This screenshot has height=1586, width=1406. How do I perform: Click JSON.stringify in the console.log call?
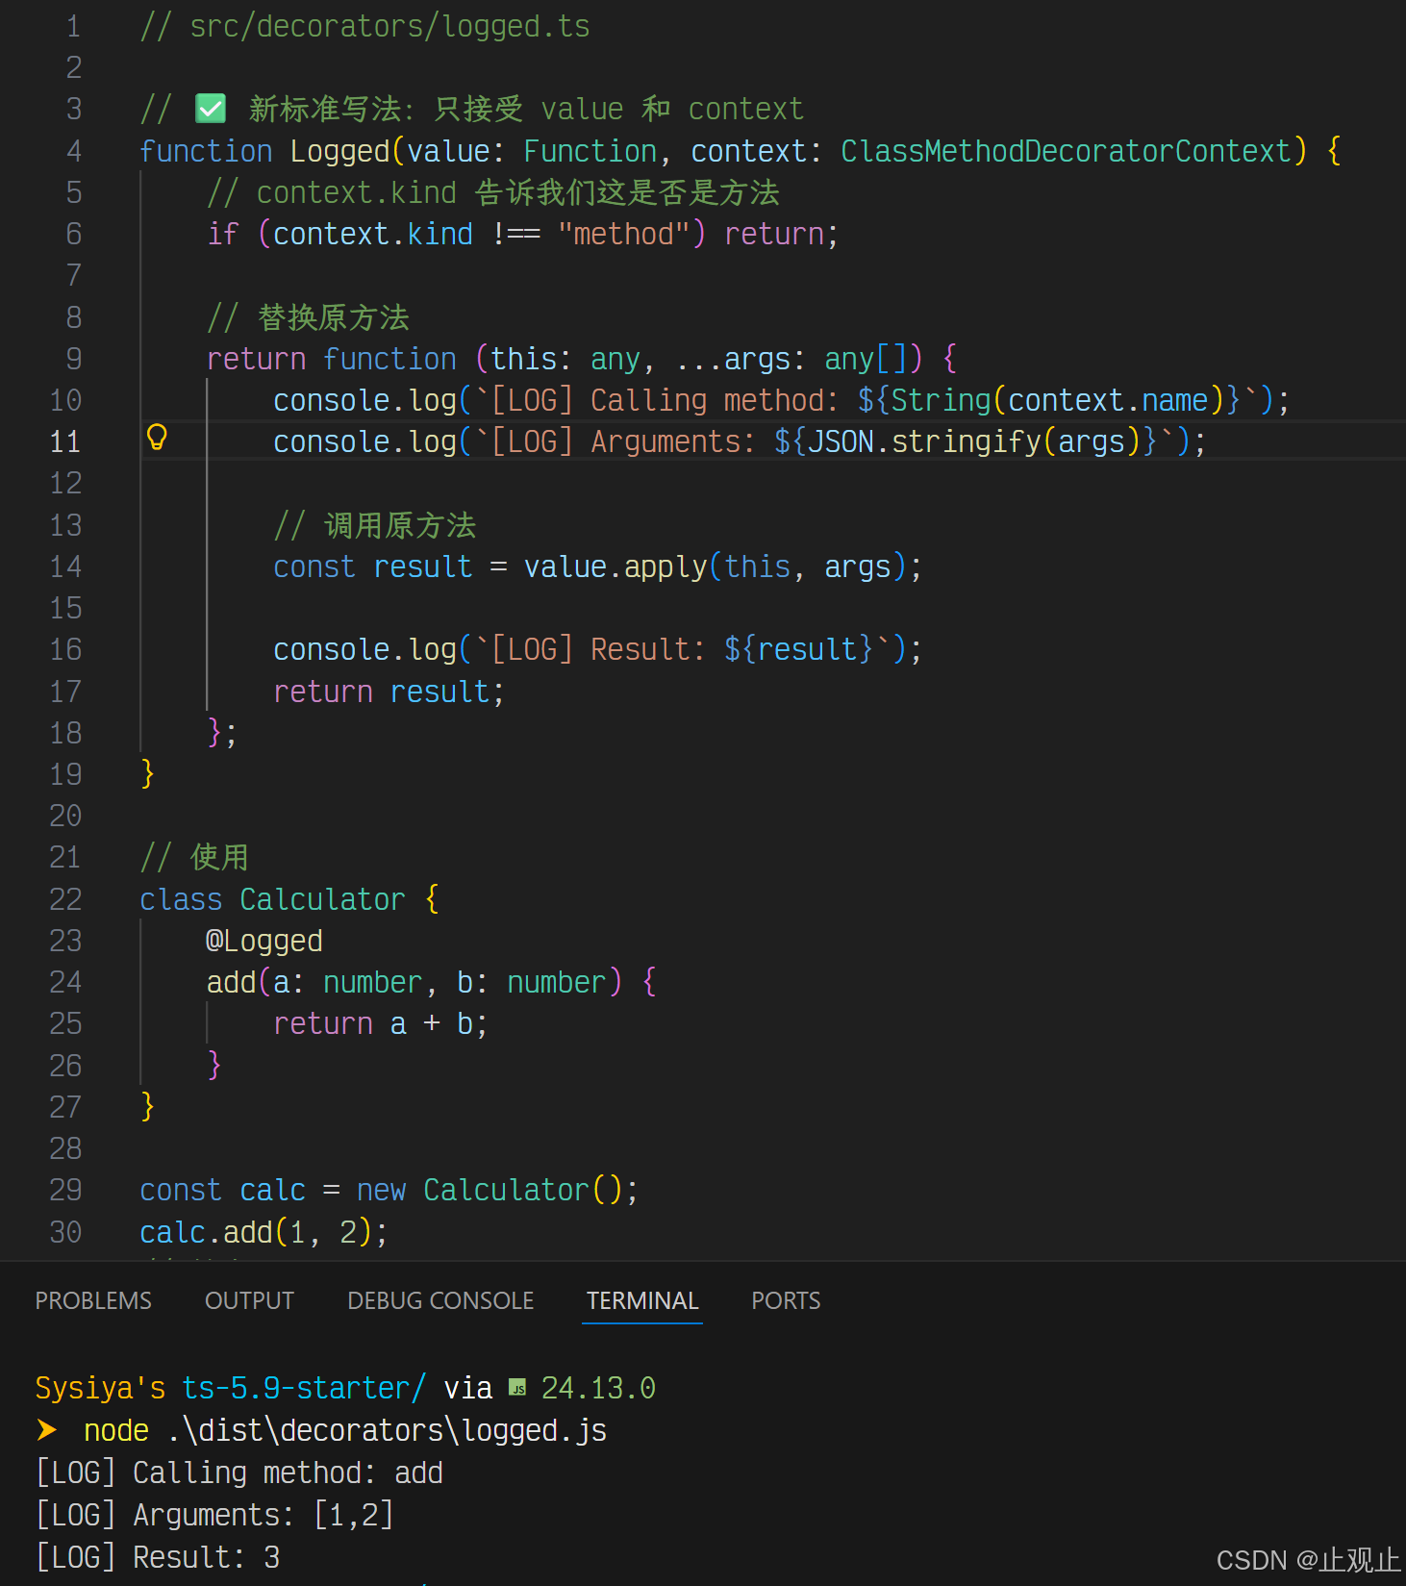[924, 441]
